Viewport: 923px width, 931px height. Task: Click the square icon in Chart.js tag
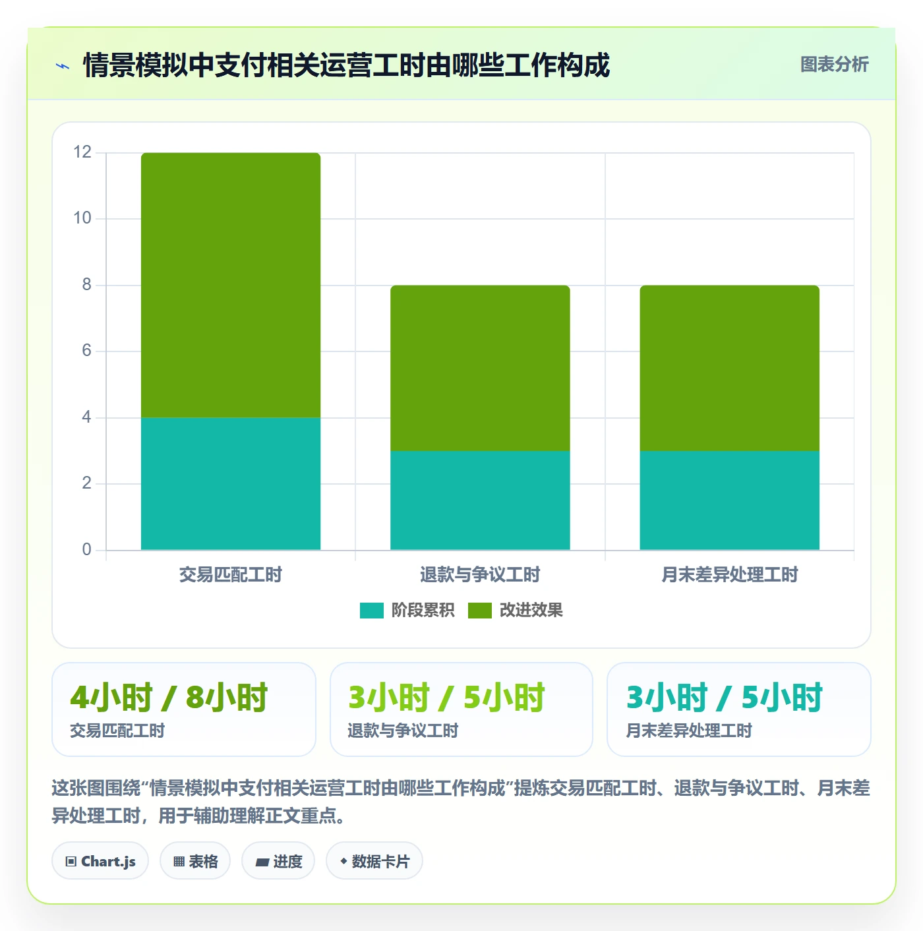click(x=71, y=862)
